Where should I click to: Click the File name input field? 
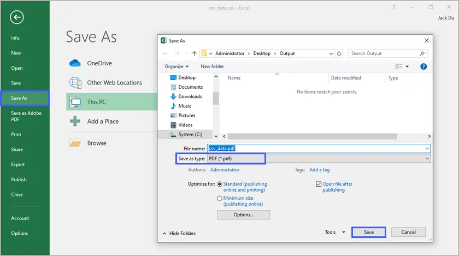point(319,149)
